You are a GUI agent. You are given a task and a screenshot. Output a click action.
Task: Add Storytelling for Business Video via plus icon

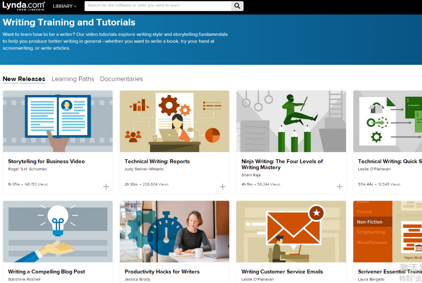tap(106, 187)
